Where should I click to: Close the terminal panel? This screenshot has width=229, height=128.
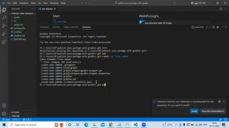[226, 27]
